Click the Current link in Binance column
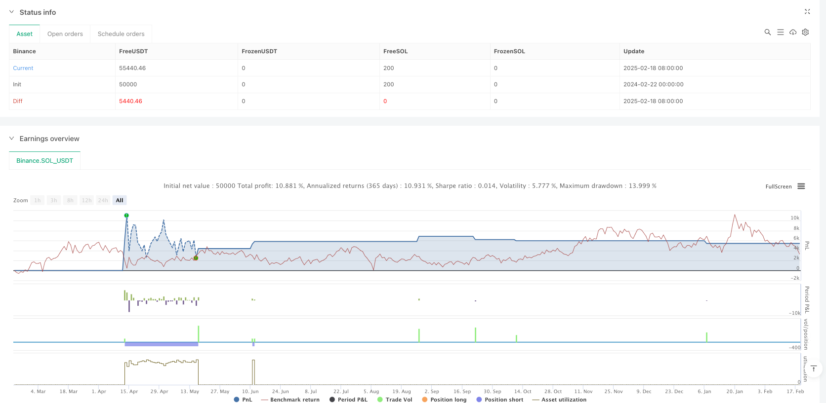 pyautogui.click(x=23, y=68)
